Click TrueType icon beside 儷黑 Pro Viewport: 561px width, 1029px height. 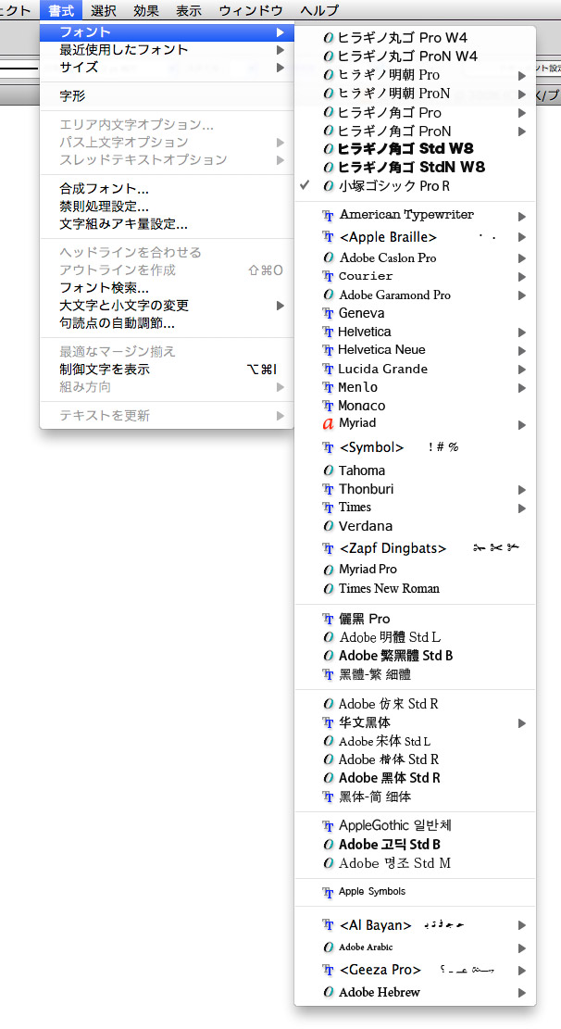(329, 619)
